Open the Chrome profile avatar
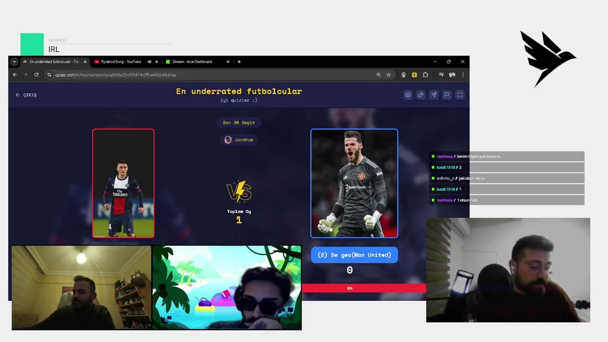The height and width of the screenshot is (342, 608). pos(452,75)
